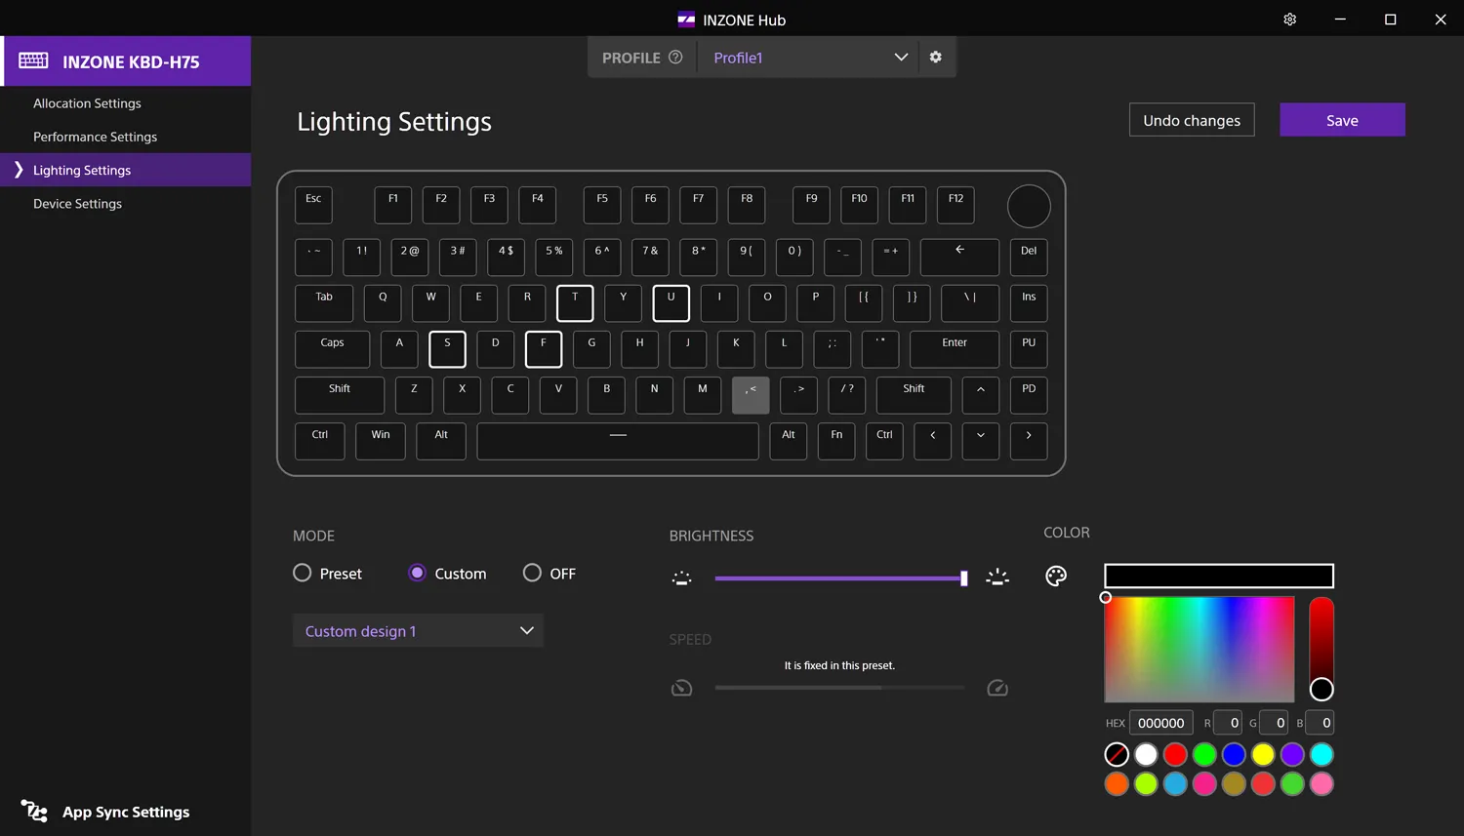This screenshot has height=836, width=1464.
Task: Select the Custom lighting mode
Action: point(418,574)
